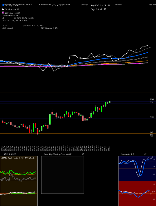
Task: Click the 'BUY Growing @ 1%' signal text
Action: pos(49,28)
